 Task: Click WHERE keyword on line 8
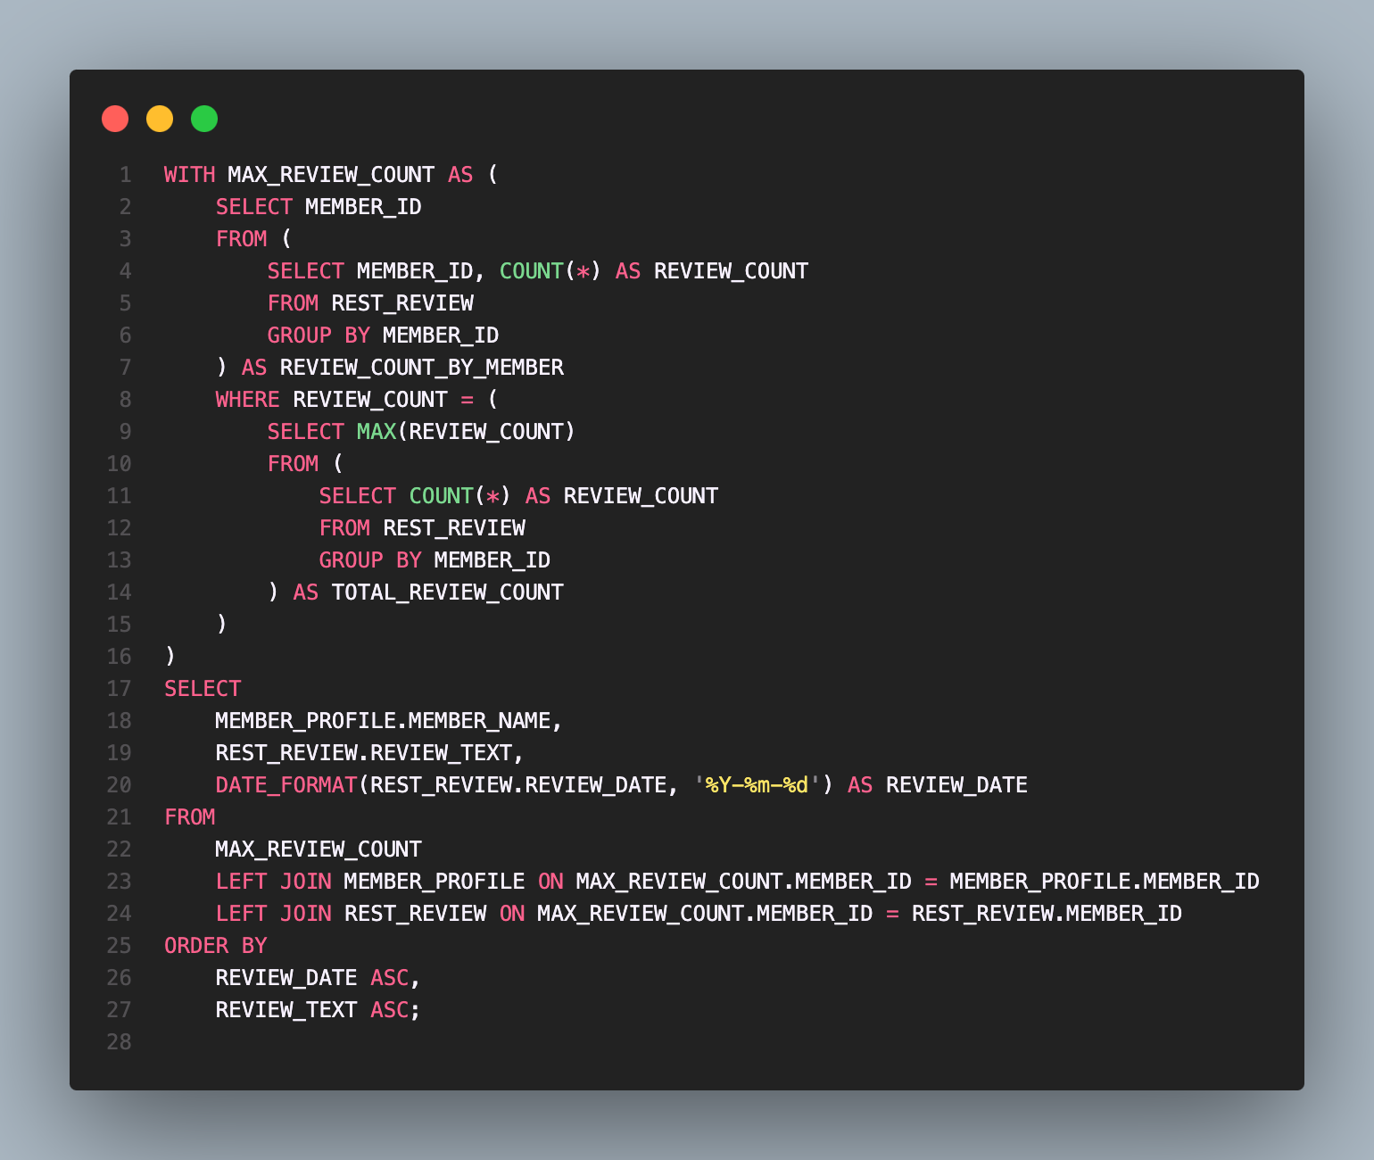pyautogui.click(x=247, y=400)
